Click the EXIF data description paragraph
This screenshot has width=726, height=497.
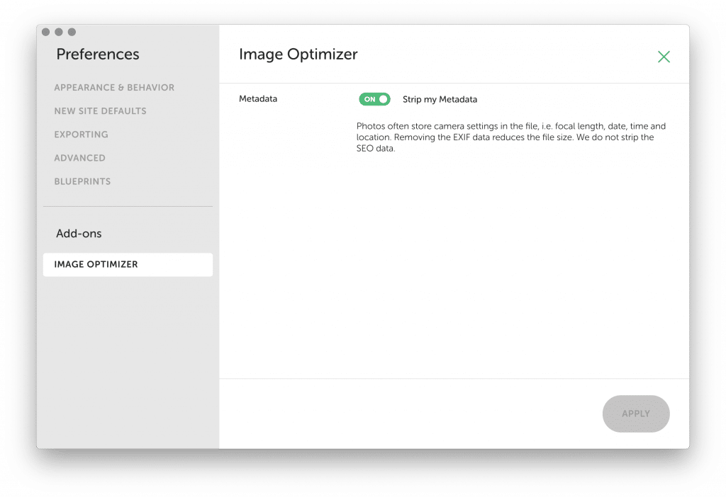coord(510,137)
